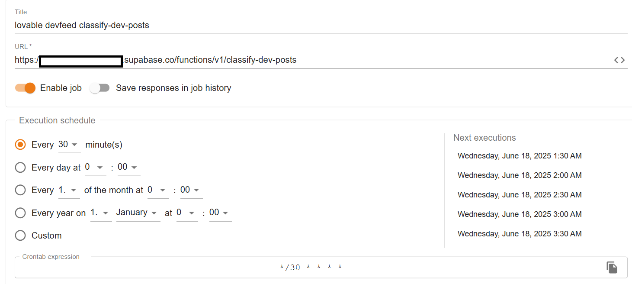Click the crontab expression text box
Viewport: 632px width, 284px height.
click(310, 268)
